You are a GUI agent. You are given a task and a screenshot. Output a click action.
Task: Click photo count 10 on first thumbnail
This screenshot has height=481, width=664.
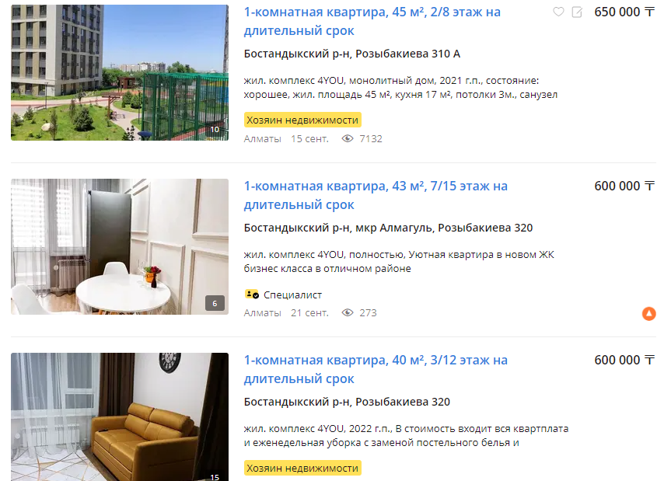tap(215, 130)
